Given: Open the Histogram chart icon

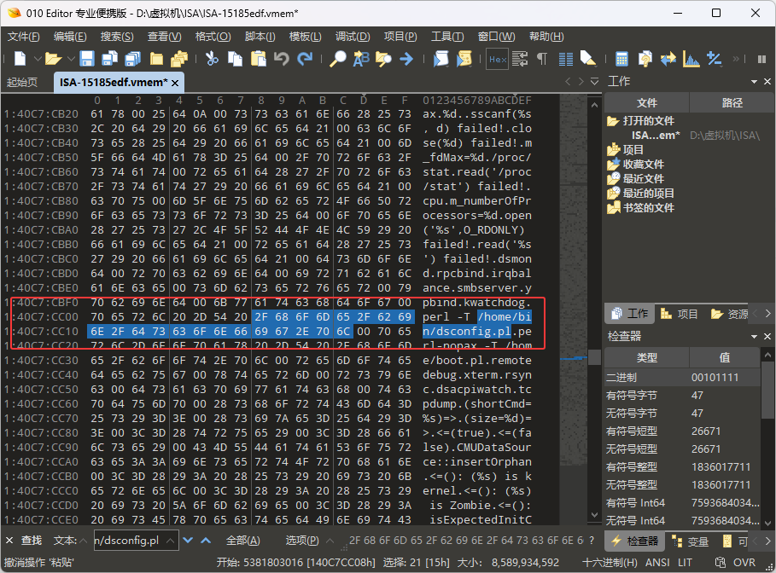Looking at the screenshot, I should point(692,59).
